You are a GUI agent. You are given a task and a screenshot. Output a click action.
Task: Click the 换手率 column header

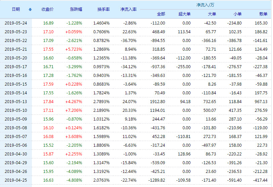tap(103, 9)
